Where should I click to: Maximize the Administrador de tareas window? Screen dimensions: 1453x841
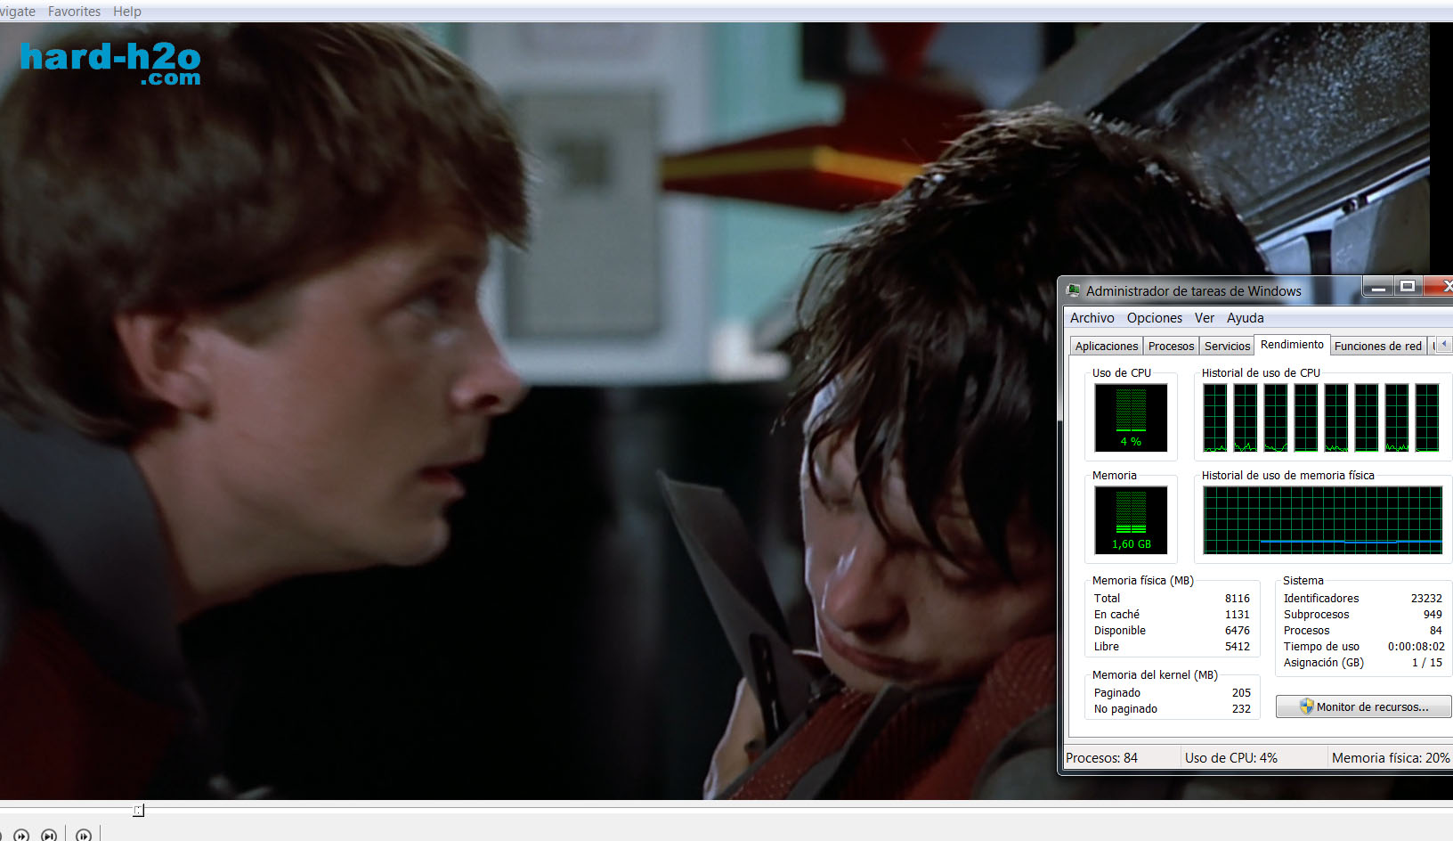click(x=1408, y=287)
